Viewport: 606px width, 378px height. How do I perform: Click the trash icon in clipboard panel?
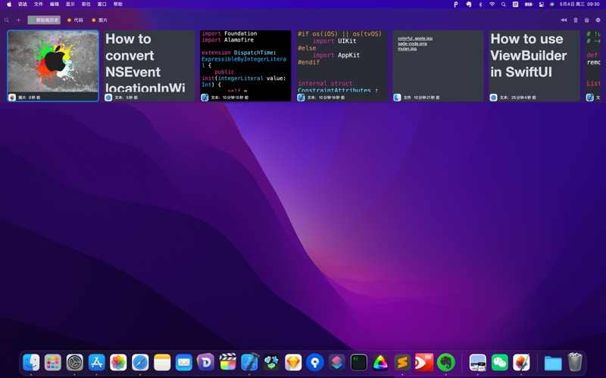(x=576, y=20)
